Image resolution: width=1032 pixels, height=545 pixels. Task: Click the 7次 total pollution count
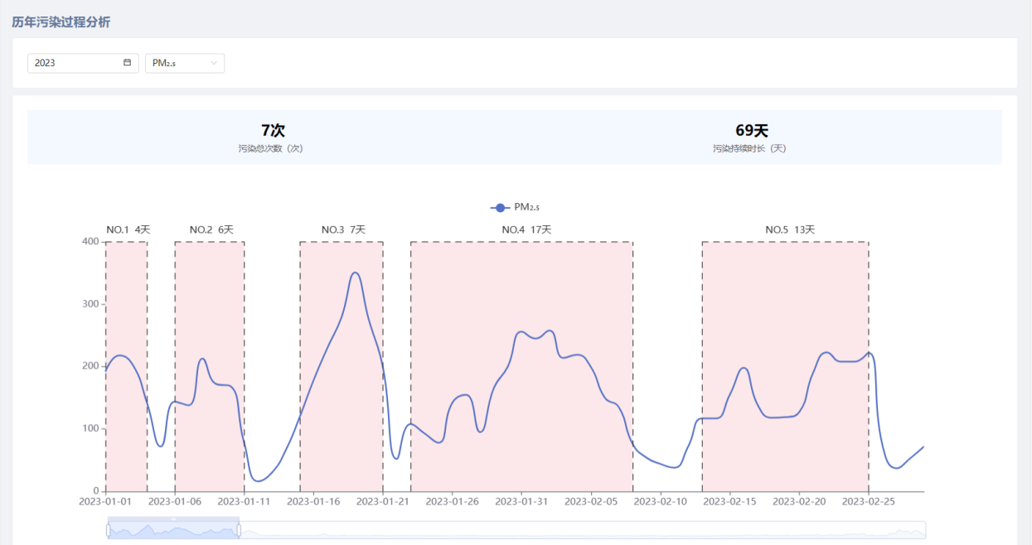(x=273, y=131)
